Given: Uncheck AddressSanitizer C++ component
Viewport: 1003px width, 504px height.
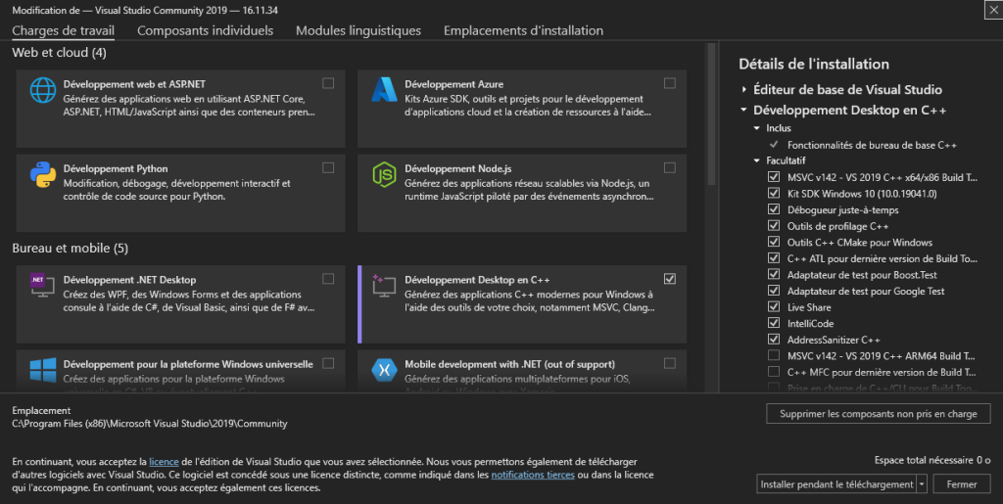Looking at the screenshot, I should coord(774,339).
